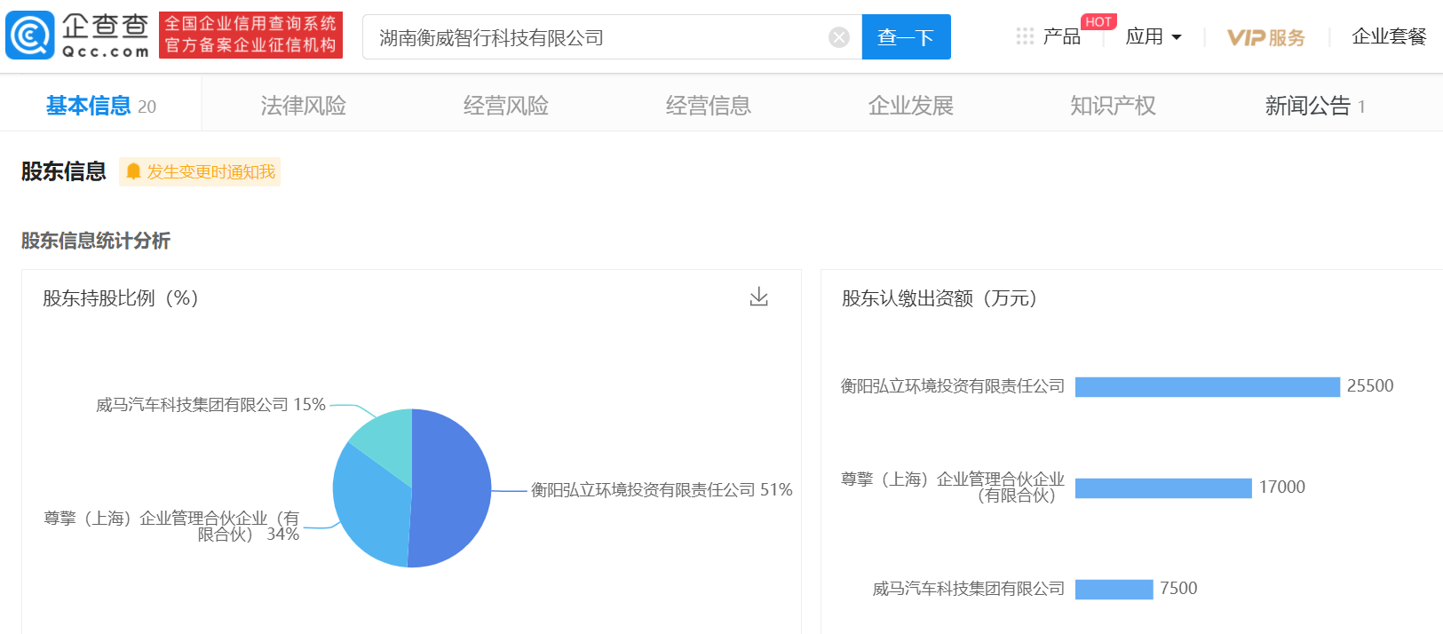Click the VIP服务 icon link
Image resolution: width=1443 pixels, height=634 pixels.
[1265, 37]
